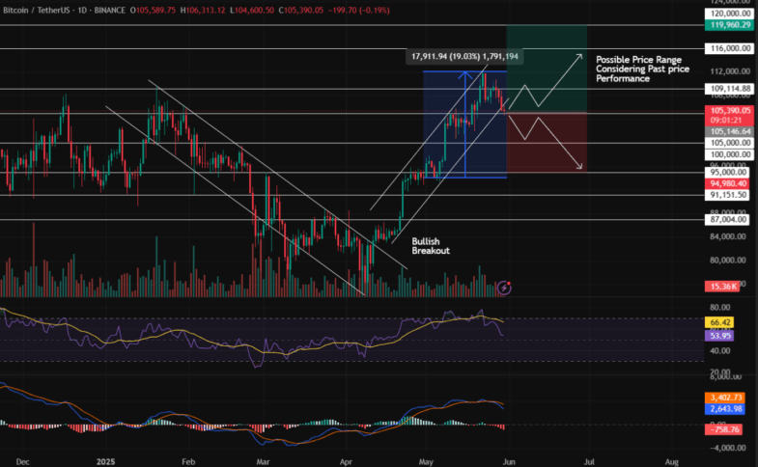The width and height of the screenshot is (758, 467).
Task: Click the 105,000.00 line price label
Action: coord(729,143)
